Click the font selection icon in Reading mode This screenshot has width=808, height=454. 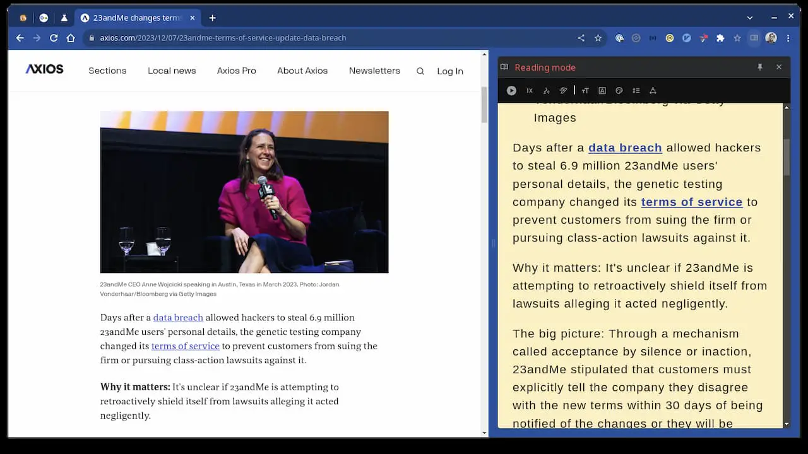(602, 90)
